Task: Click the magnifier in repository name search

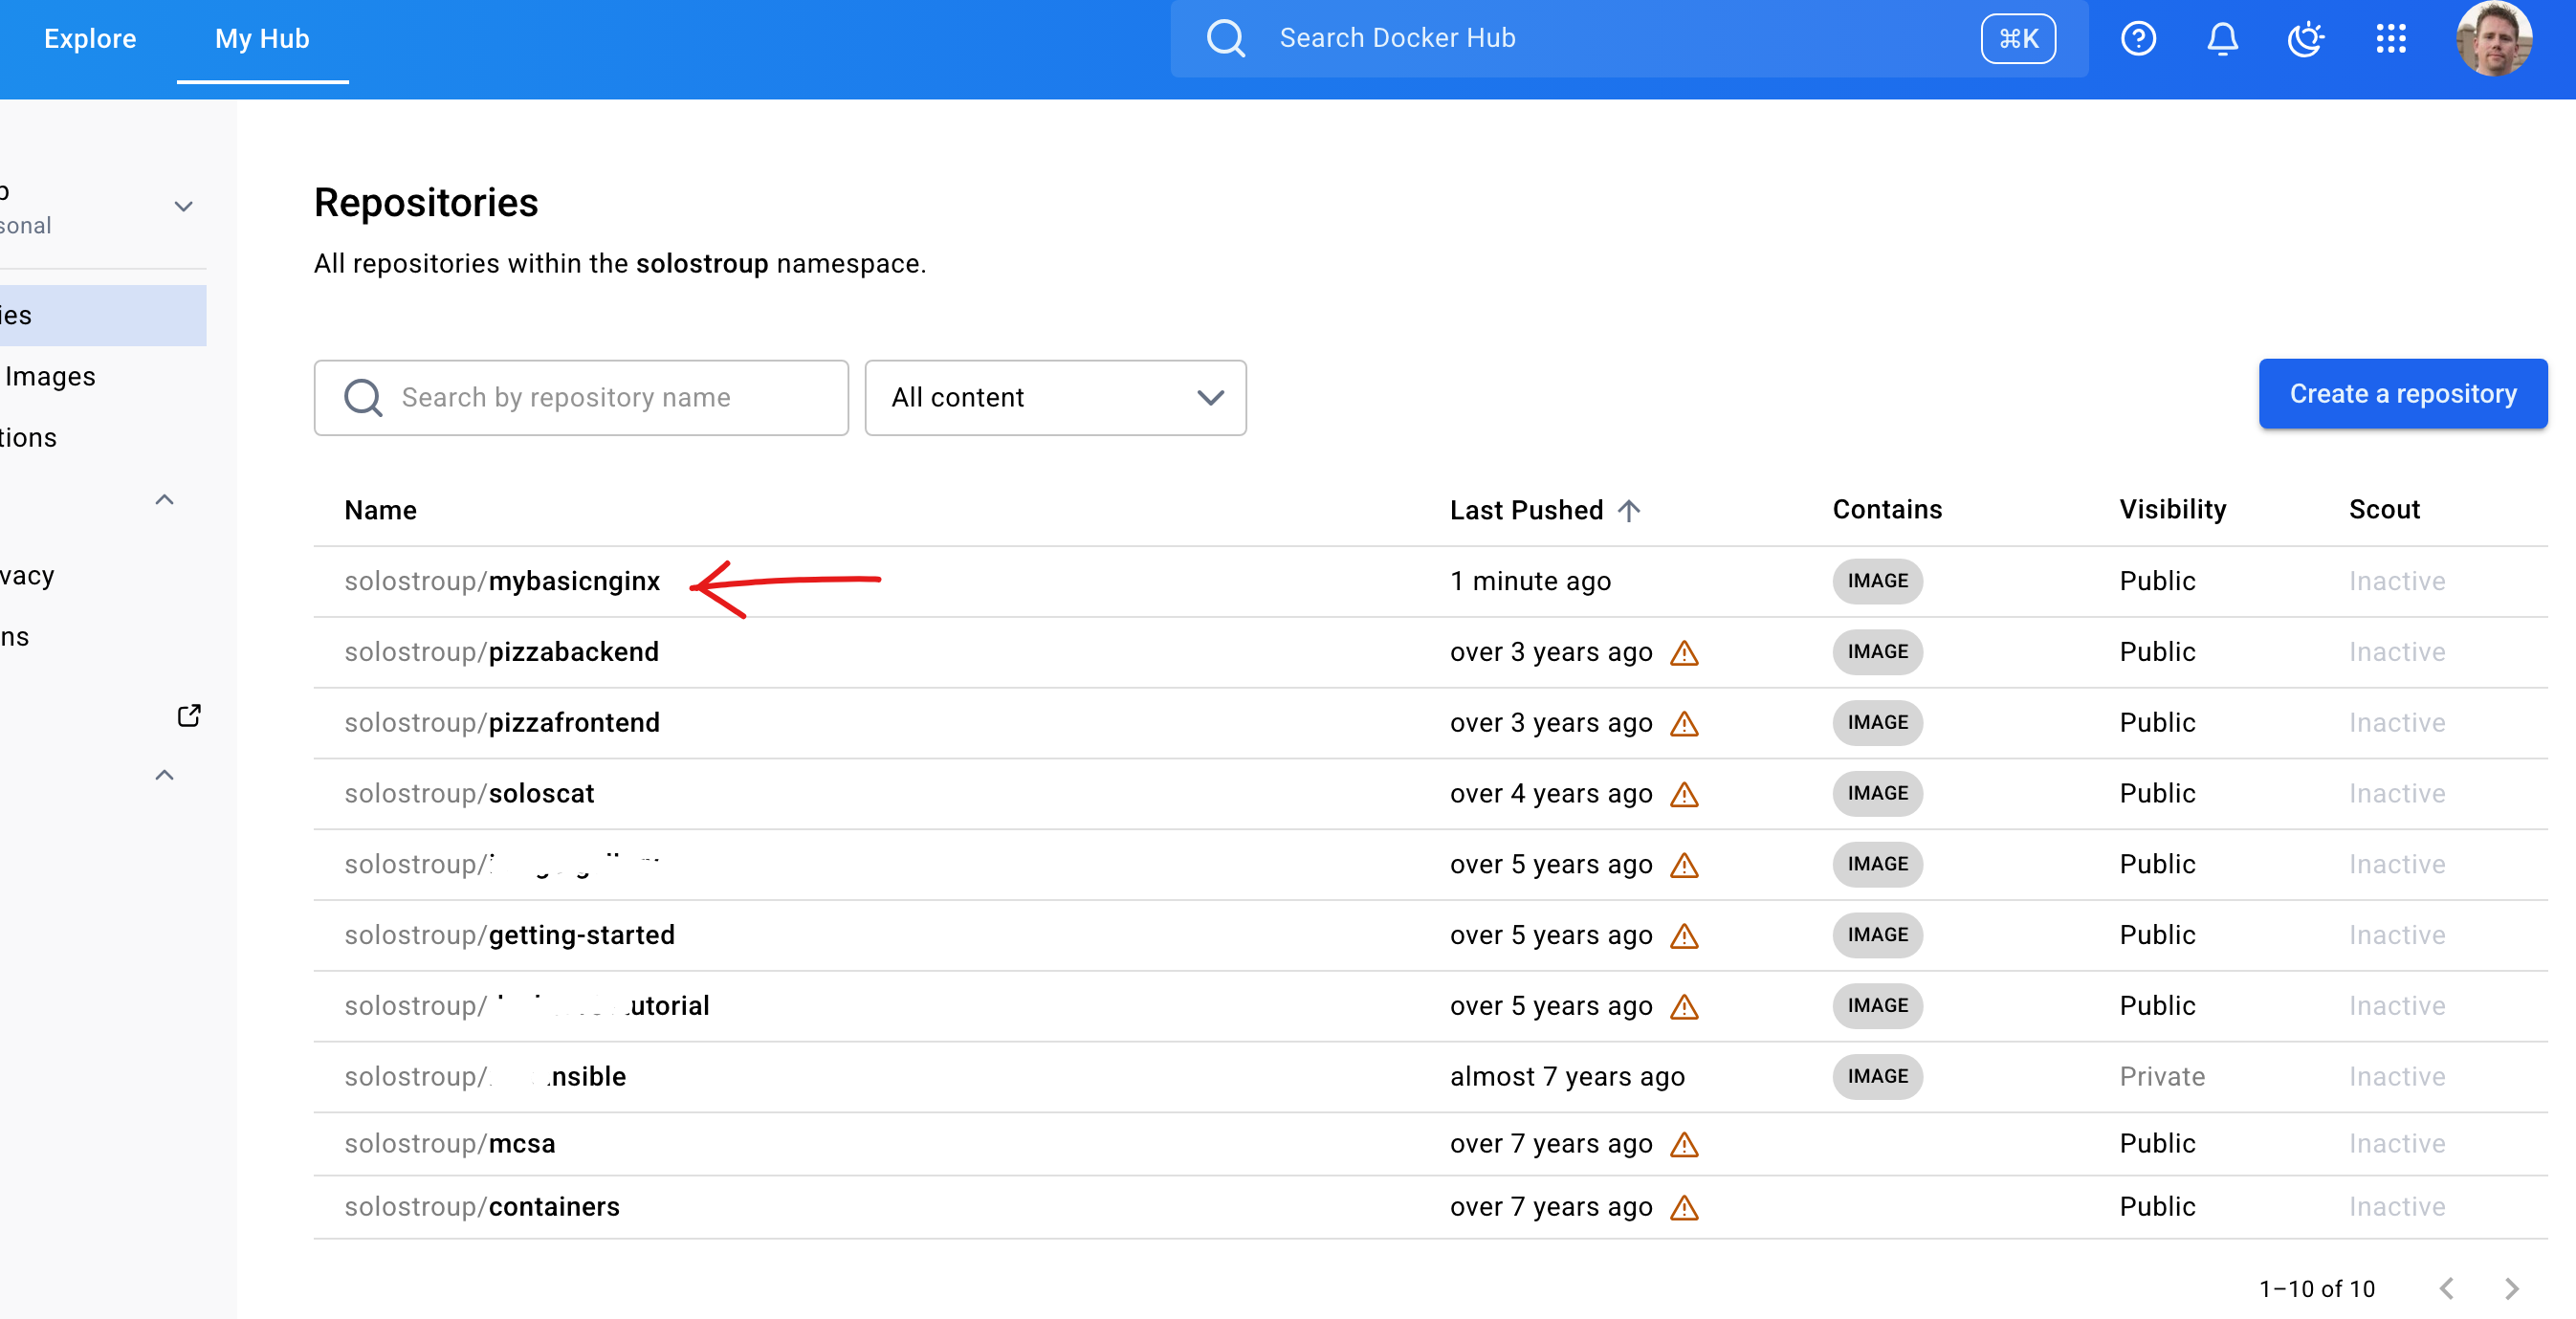Action: click(x=363, y=397)
